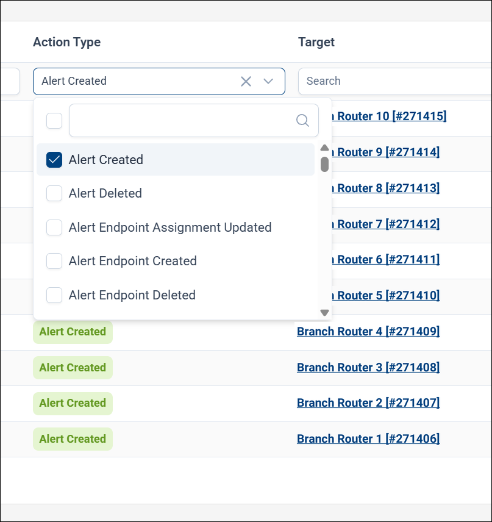Select the Alert Endpoint Deleted option label

coord(132,295)
